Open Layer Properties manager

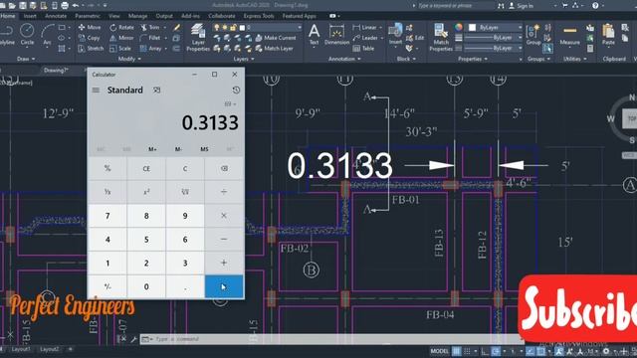[198, 38]
